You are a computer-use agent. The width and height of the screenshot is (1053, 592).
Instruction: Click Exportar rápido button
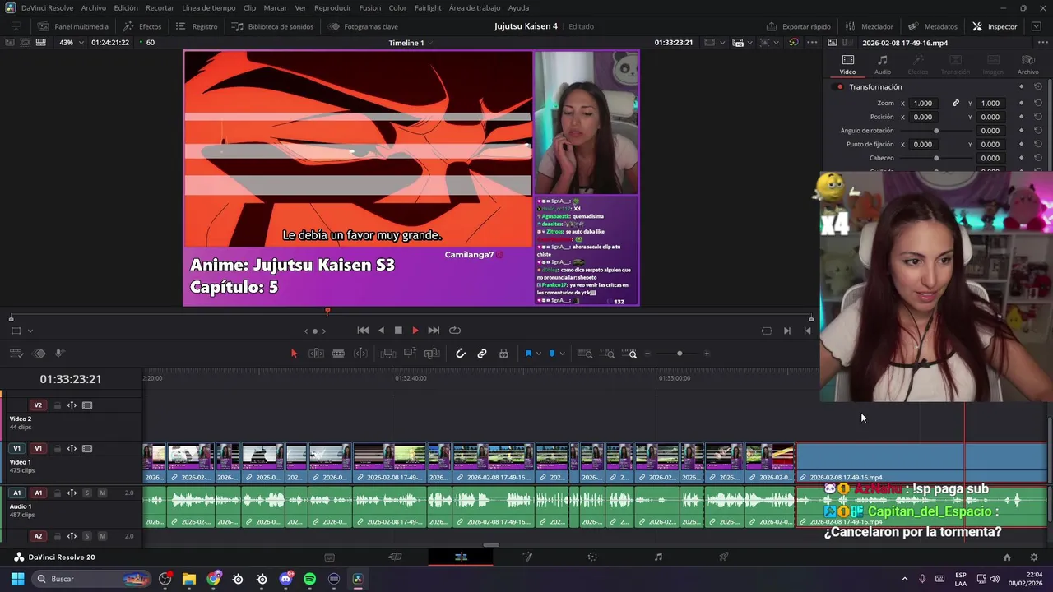[799, 26]
